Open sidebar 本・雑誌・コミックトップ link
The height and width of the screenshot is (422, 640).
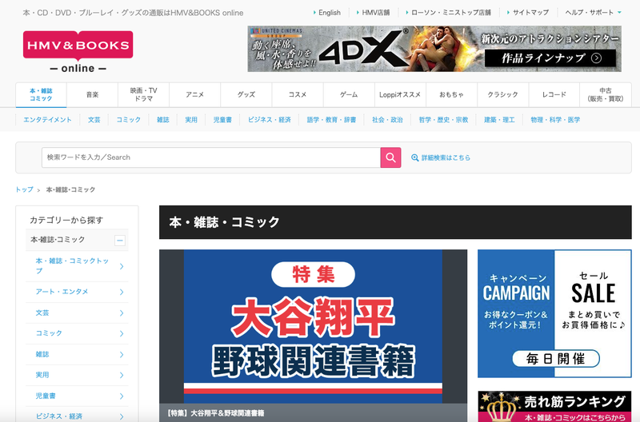point(72,266)
